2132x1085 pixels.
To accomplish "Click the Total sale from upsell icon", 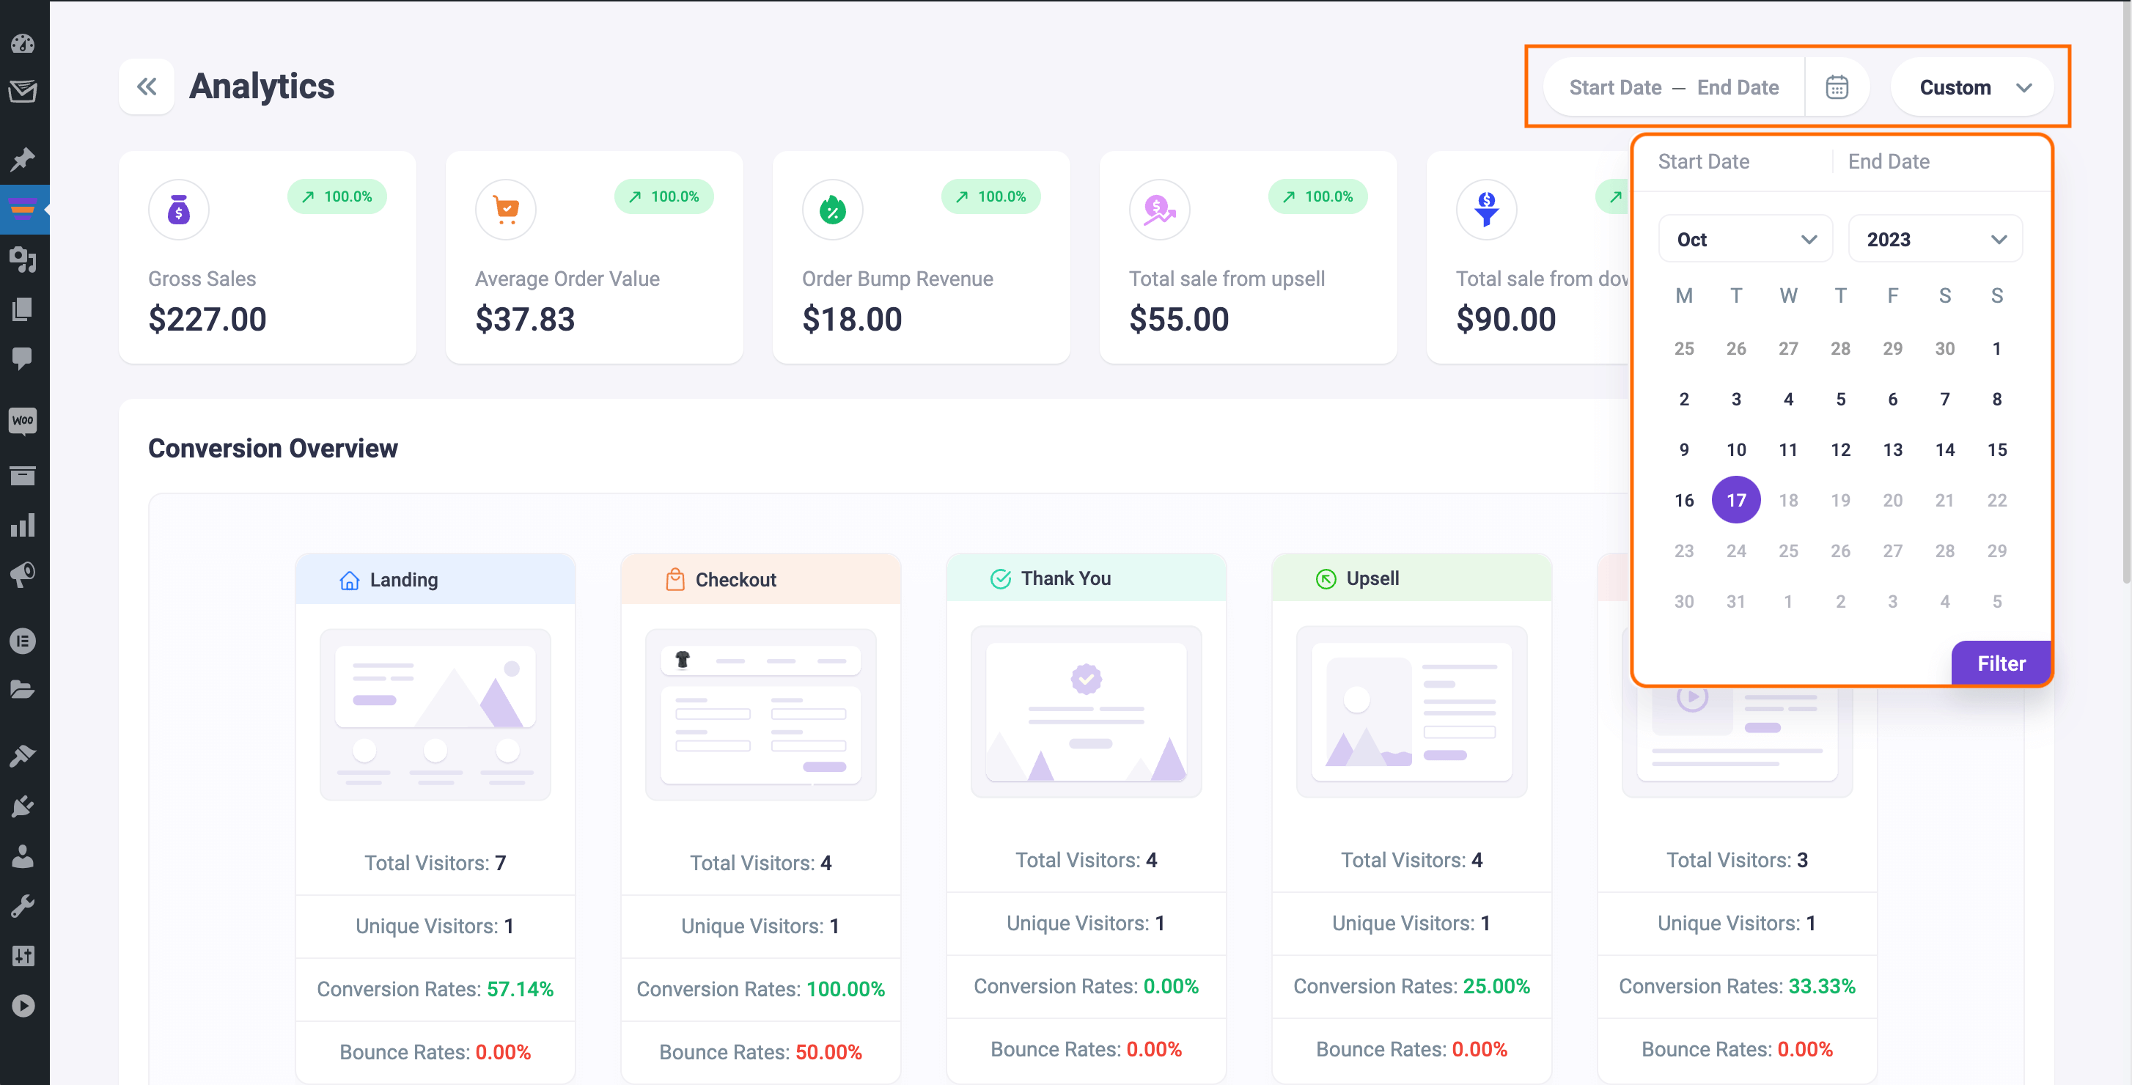I will (x=1160, y=210).
